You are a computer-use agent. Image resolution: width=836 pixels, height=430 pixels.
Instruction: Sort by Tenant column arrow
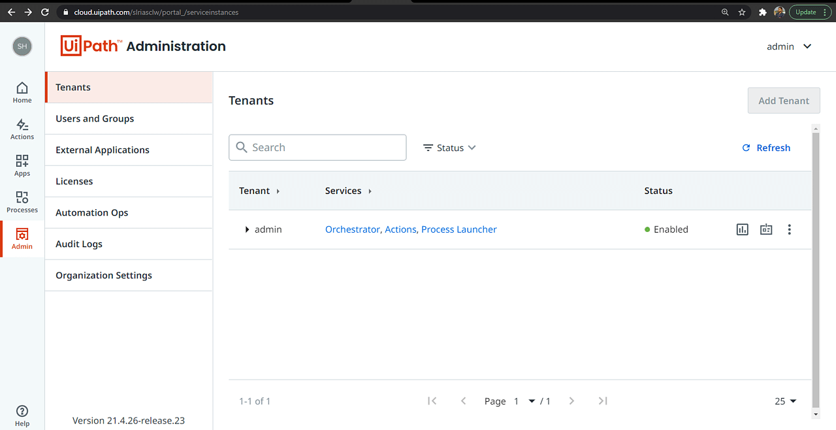pos(278,191)
